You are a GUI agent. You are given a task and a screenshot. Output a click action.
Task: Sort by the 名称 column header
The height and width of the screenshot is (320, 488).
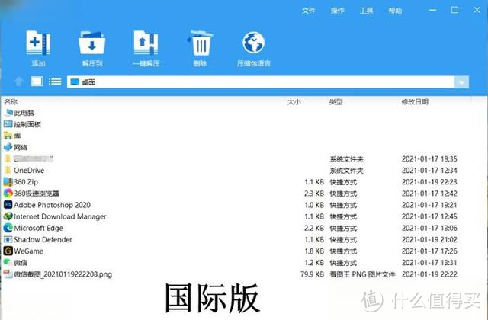11,101
